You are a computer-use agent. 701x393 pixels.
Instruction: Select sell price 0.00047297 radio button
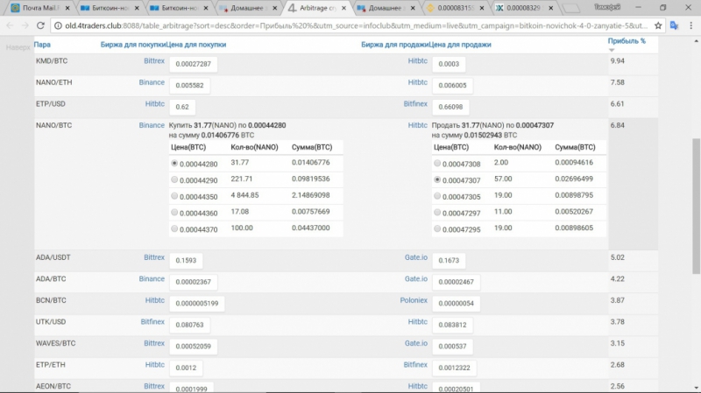437,212
